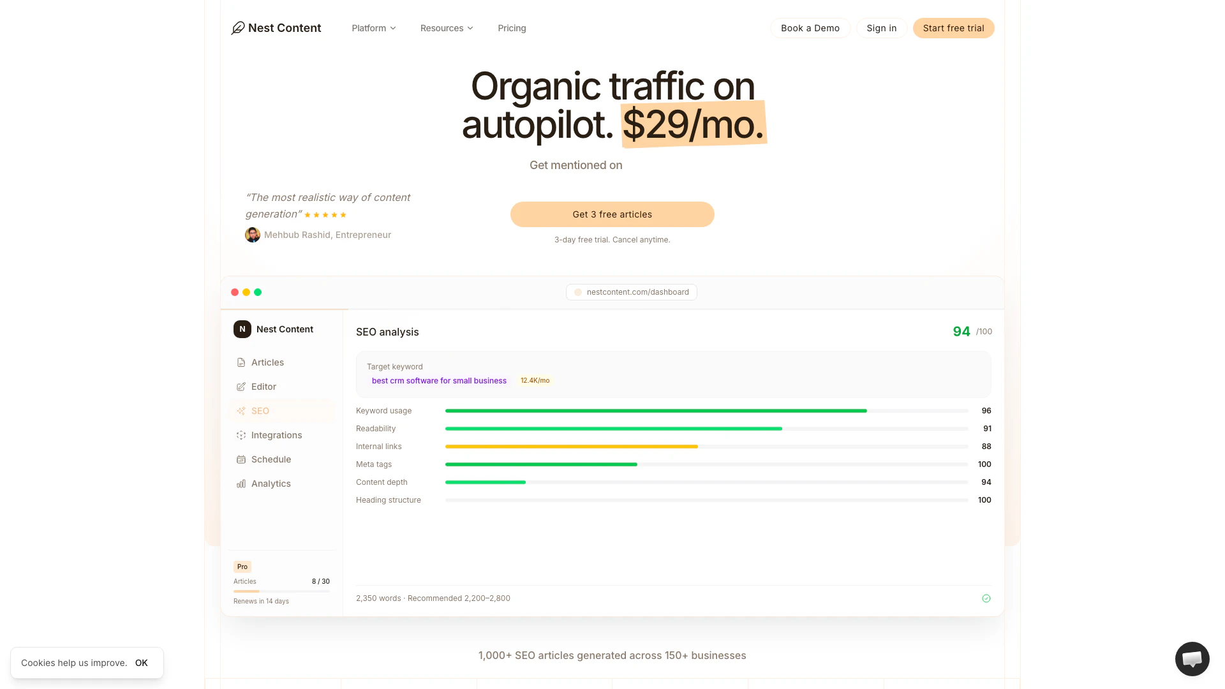Open the Editor pencil icon in sidebar

click(241, 387)
